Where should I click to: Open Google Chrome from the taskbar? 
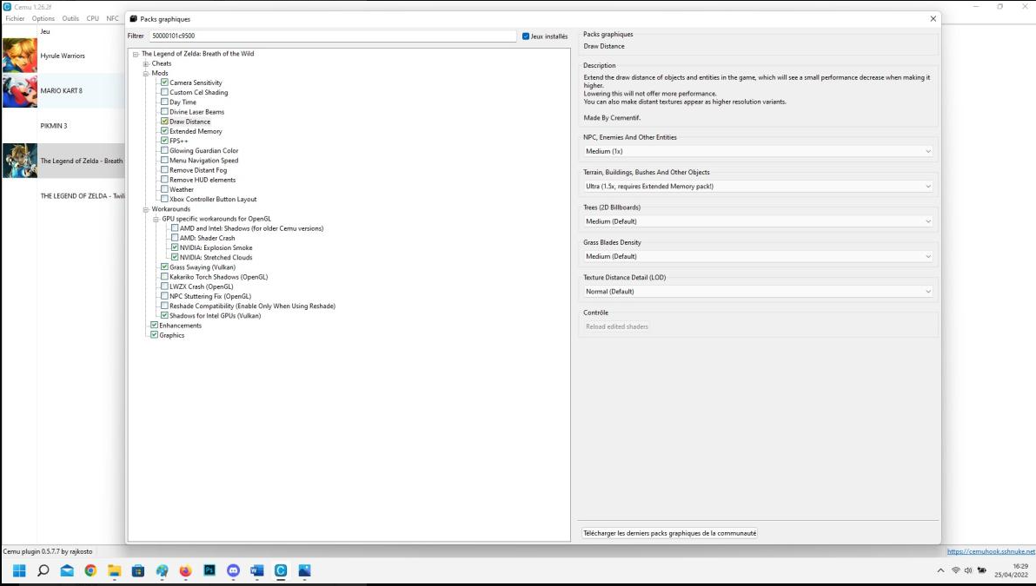tap(90, 570)
